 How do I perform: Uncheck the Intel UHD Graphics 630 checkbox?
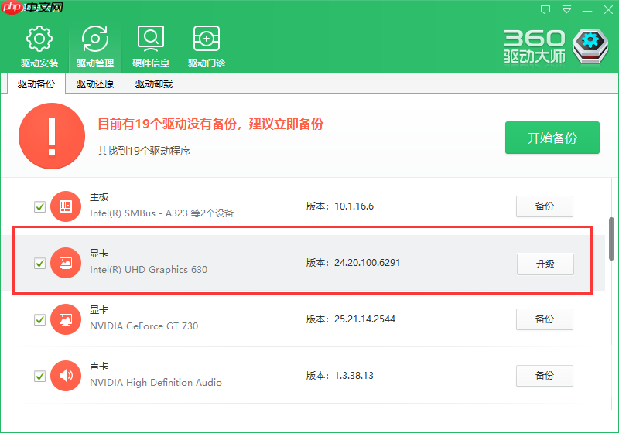(39, 263)
